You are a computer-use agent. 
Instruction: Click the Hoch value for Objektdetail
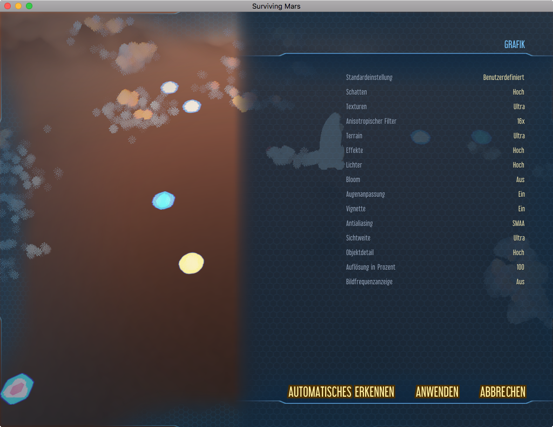pos(518,252)
